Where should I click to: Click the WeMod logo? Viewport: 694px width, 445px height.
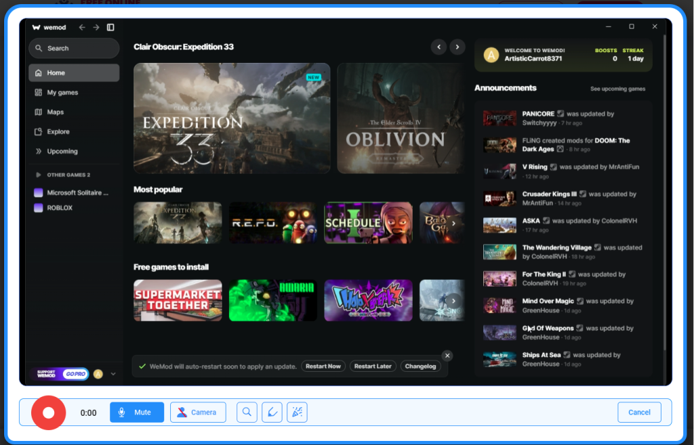tap(49, 27)
